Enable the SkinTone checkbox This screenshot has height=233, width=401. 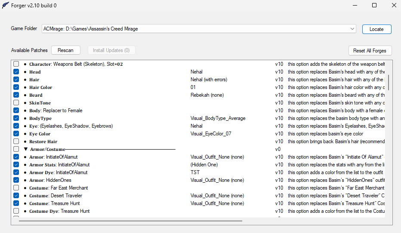[x=16, y=103]
